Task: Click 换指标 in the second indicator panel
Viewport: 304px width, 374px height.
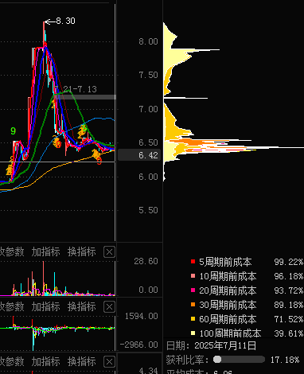Action: pos(82,307)
